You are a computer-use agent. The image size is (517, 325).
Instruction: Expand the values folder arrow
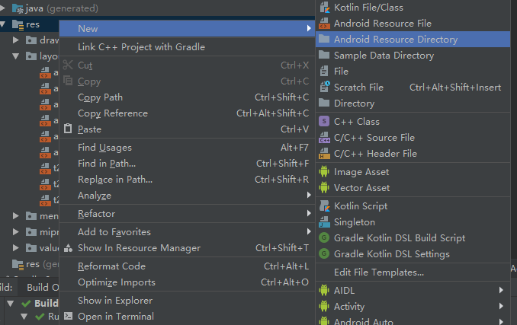click(15, 247)
